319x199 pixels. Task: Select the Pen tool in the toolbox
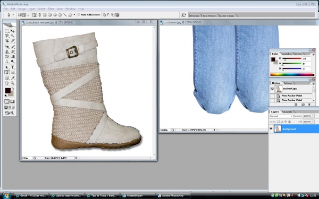click(7, 72)
